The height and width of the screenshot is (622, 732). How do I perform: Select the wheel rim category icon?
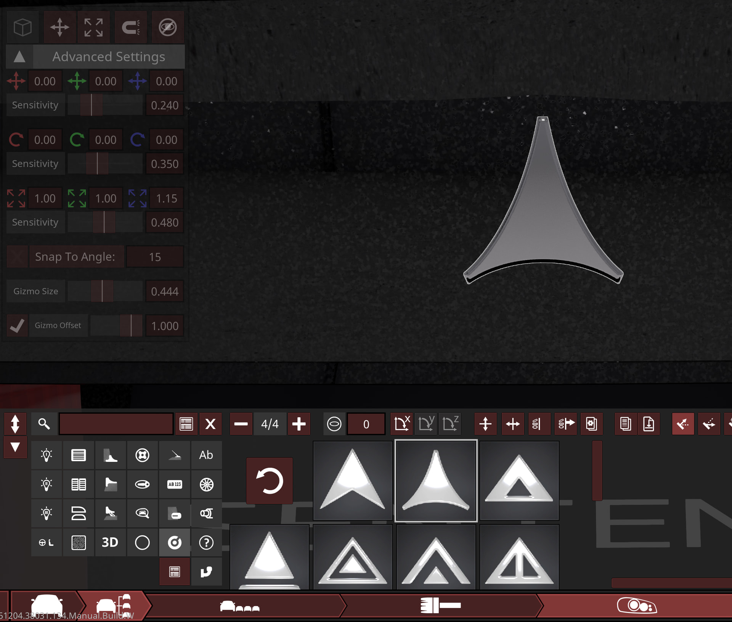tap(206, 484)
